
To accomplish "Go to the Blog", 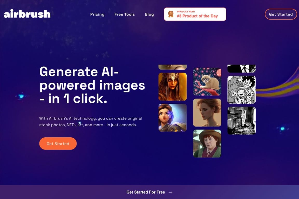I will point(149,14).
